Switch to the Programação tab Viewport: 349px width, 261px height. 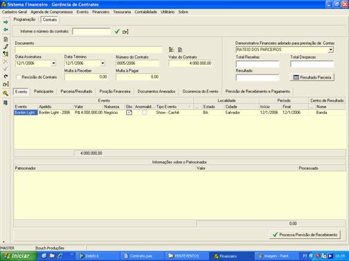(x=24, y=19)
